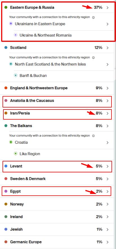The image size is (116, 249).
Task: Expand the Levant row chevron
Action: click(108, 166)
